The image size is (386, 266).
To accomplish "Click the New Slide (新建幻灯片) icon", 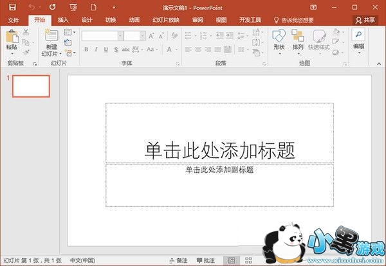I will point(51,36).
